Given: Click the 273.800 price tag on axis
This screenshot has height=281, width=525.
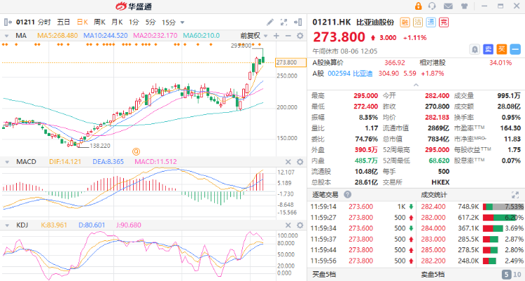Looking at the screenshot, I should 290,62.
